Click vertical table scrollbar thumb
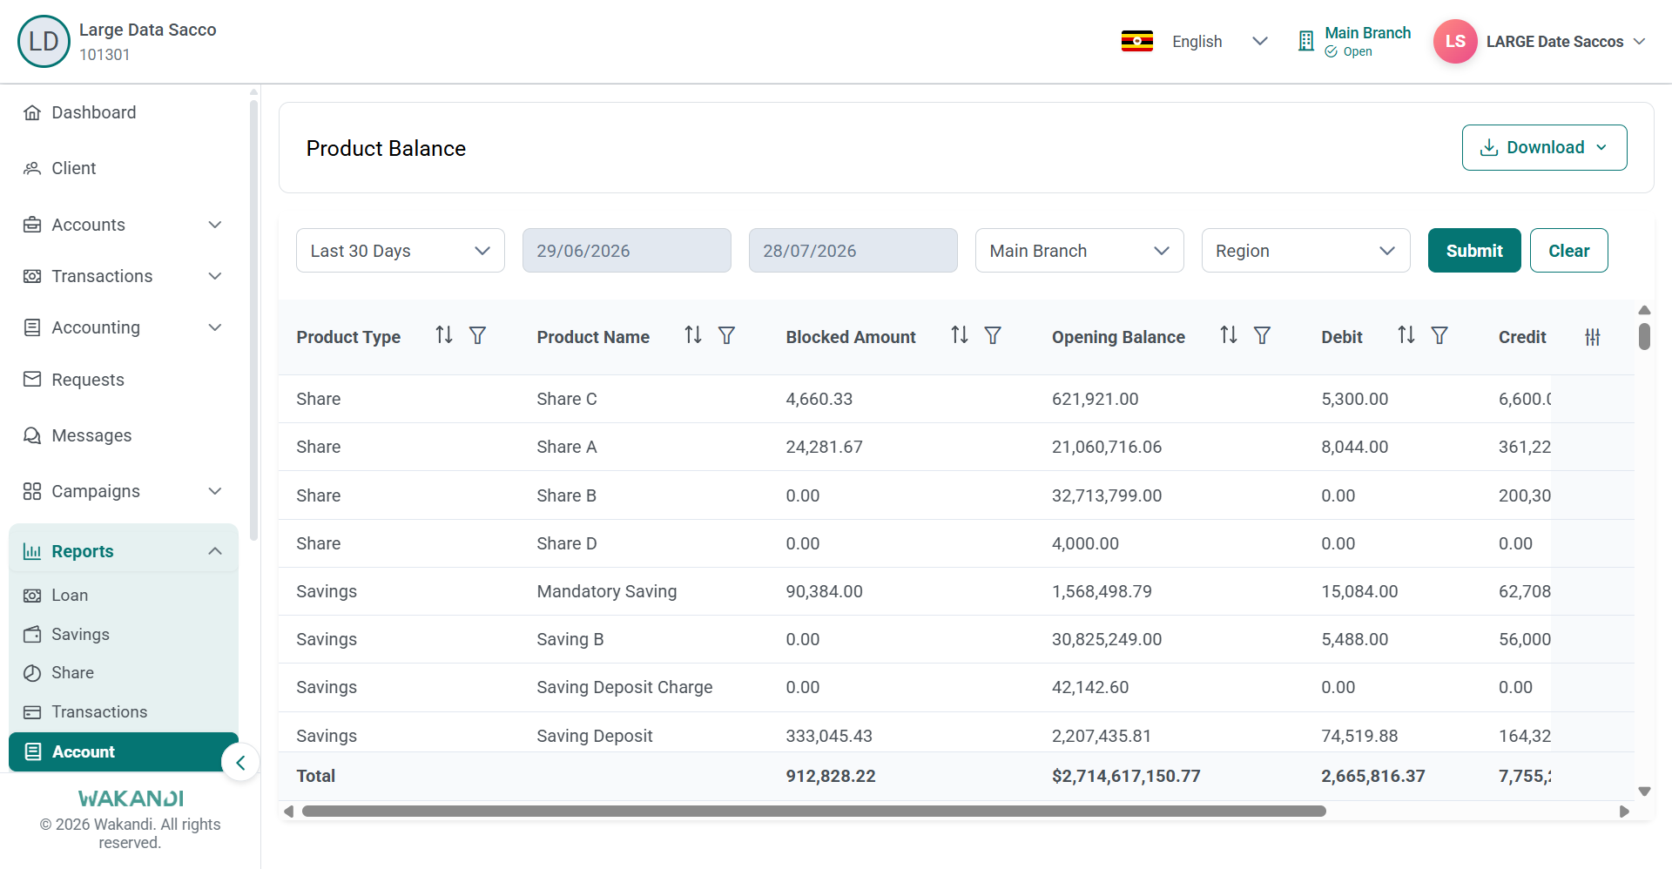Image resolution: width=1672 pixels, height=869 pixels. pyautogui.click(x=1644, y=336)
